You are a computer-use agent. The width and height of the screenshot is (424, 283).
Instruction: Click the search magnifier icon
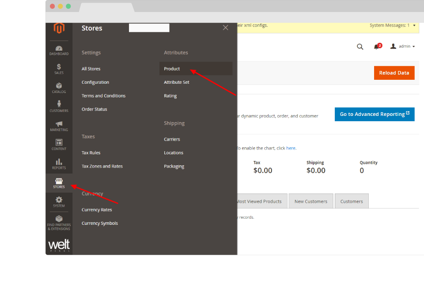tap(360, 47)
